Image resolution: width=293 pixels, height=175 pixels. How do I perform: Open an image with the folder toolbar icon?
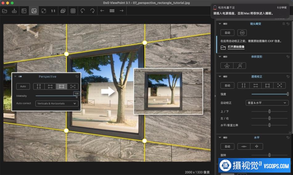pyautogui.click(x=5, y=11)
